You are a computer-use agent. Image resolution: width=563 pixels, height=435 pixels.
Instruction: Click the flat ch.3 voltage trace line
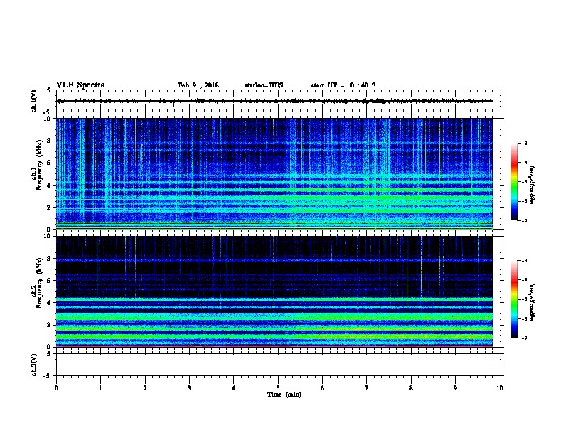[274, 365]
